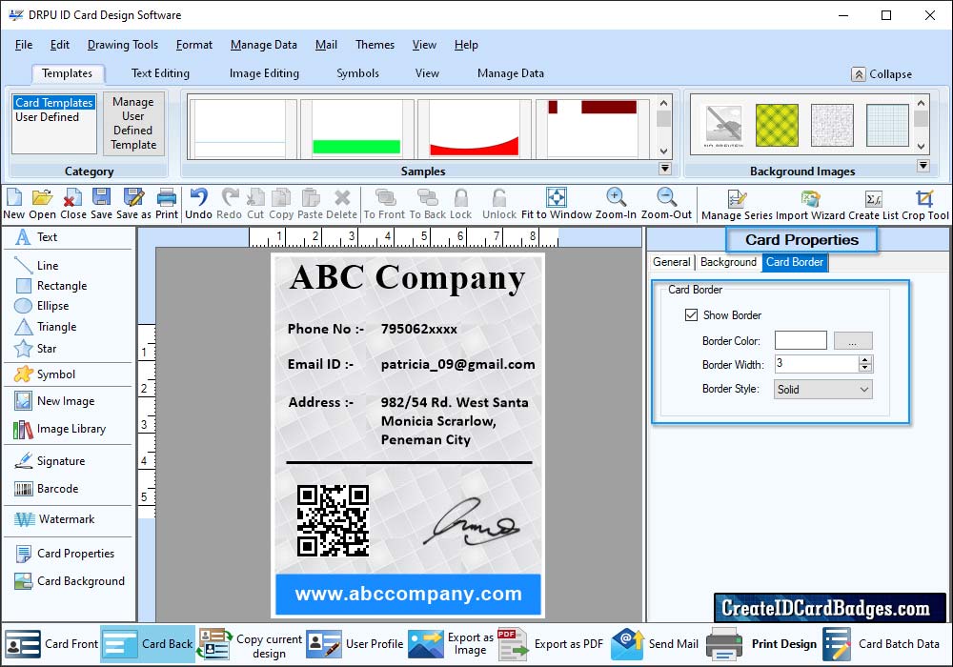Select the Ellipse shape tool
This screenshot has height=667, width=953.
point(41,306)
